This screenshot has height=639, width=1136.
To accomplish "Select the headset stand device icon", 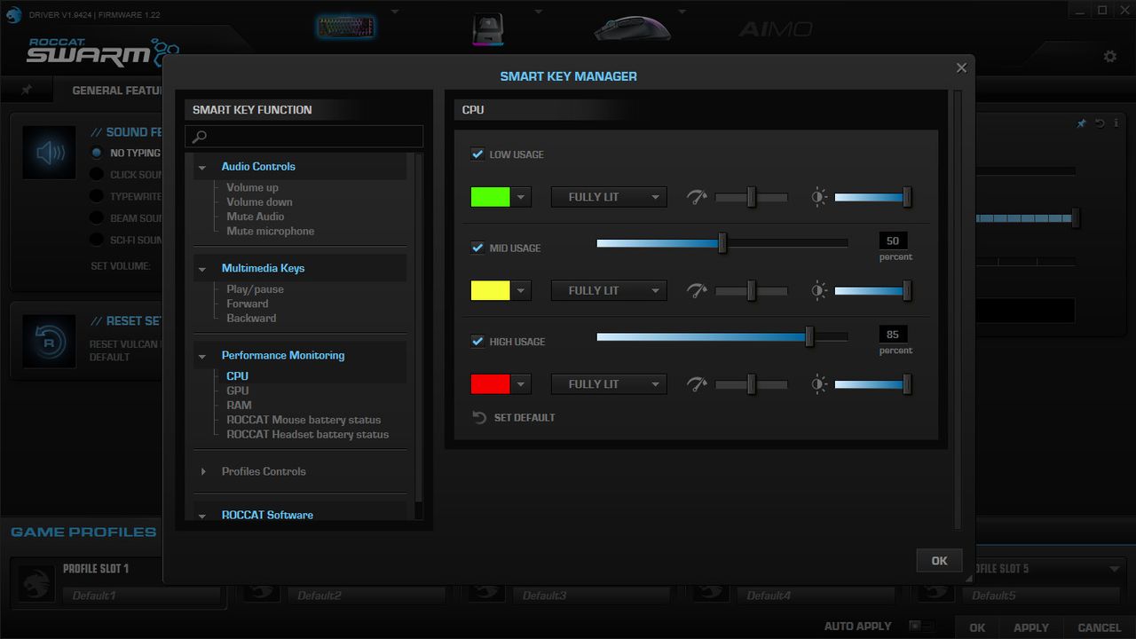I will [487, 28].
